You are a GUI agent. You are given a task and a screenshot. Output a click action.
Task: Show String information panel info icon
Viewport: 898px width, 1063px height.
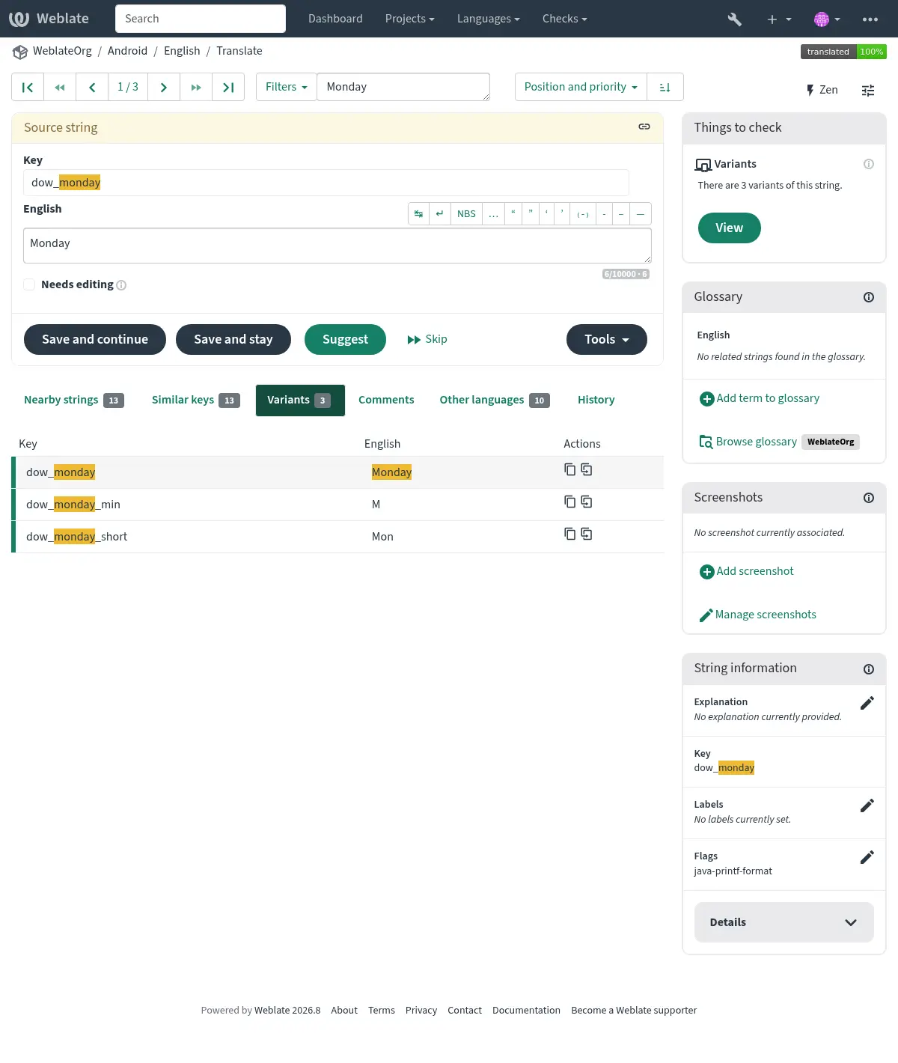coord(869,669)
